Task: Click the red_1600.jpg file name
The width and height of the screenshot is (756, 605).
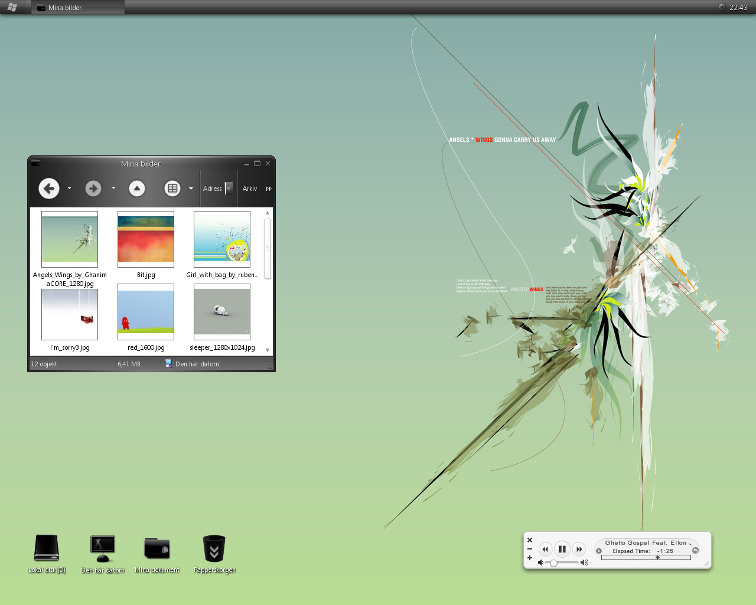Action: coord(146,347)
